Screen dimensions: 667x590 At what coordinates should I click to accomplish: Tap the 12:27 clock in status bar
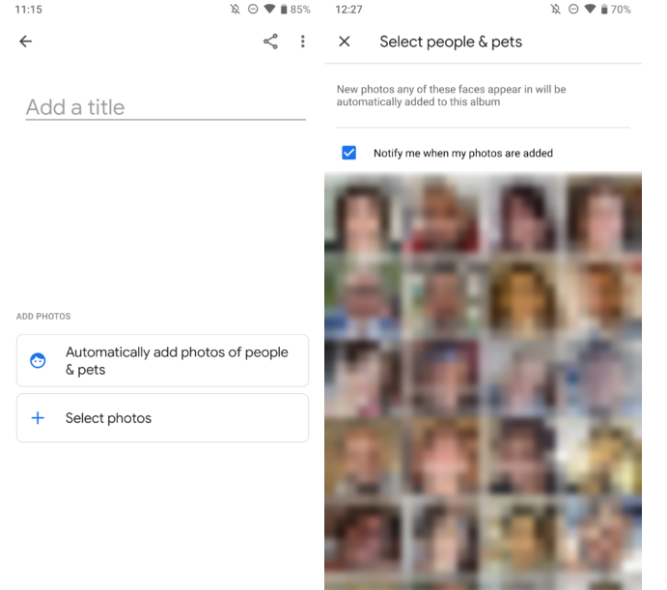348,10
